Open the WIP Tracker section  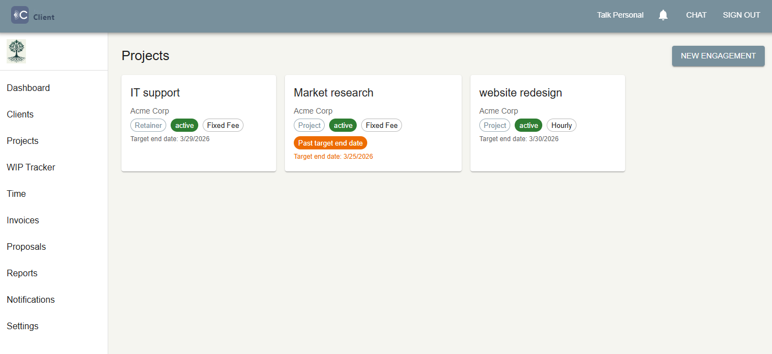(30, 167)
